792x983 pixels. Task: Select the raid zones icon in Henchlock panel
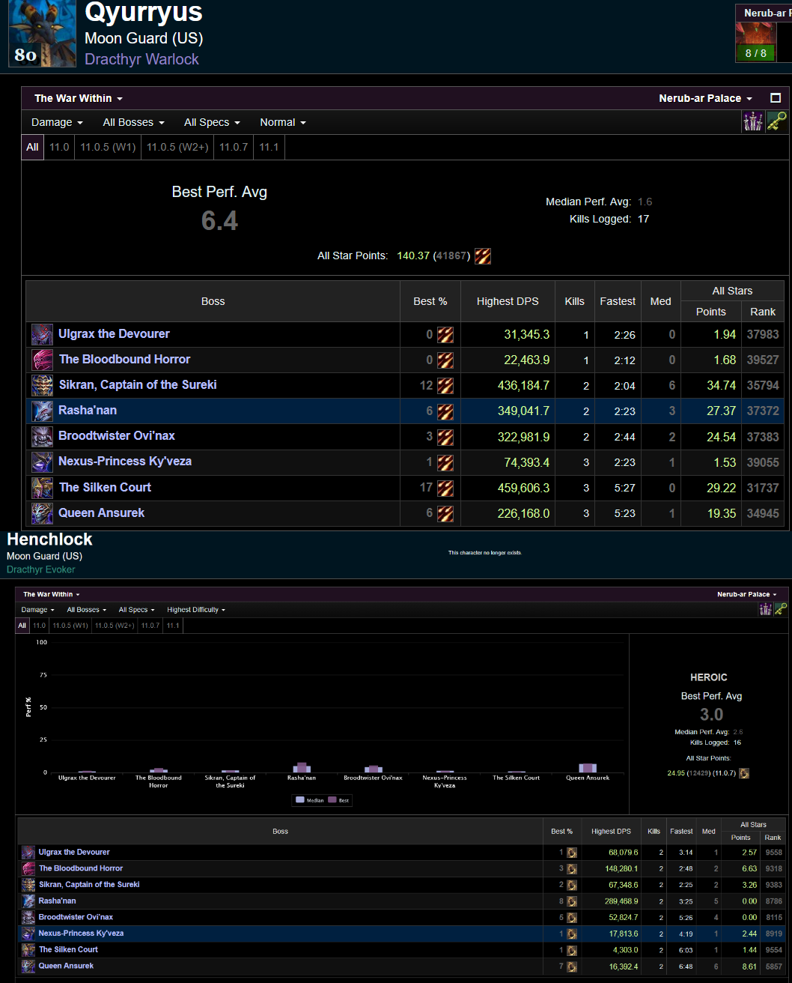pos(765,609)
